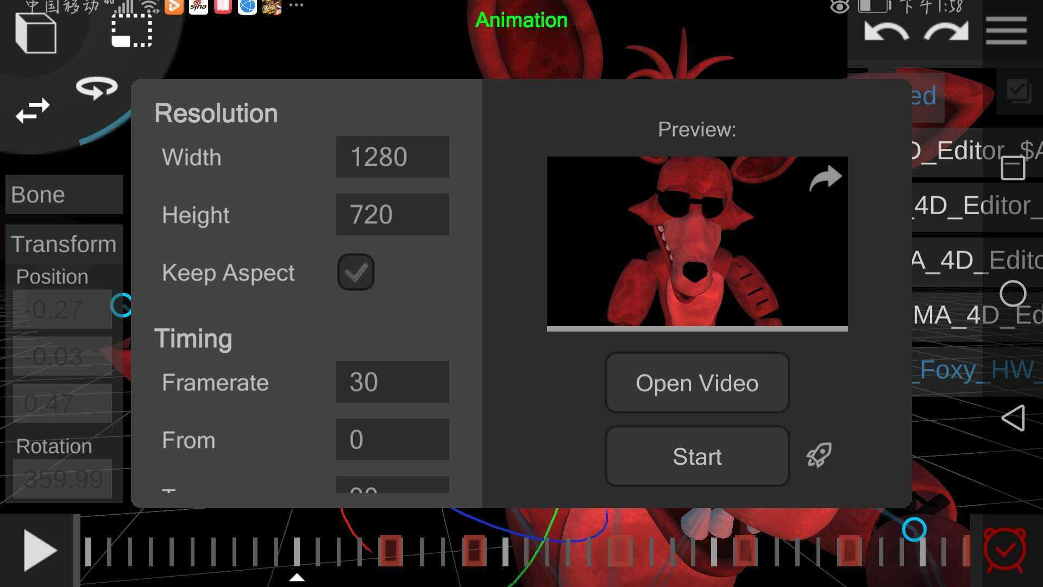This screenshot has width=1043, height=587.
Task: Tap the 3D cube view icon
Action: tap(36, 33)
